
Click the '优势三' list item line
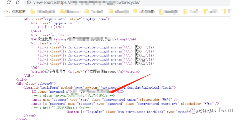click(x=96, y=55)
